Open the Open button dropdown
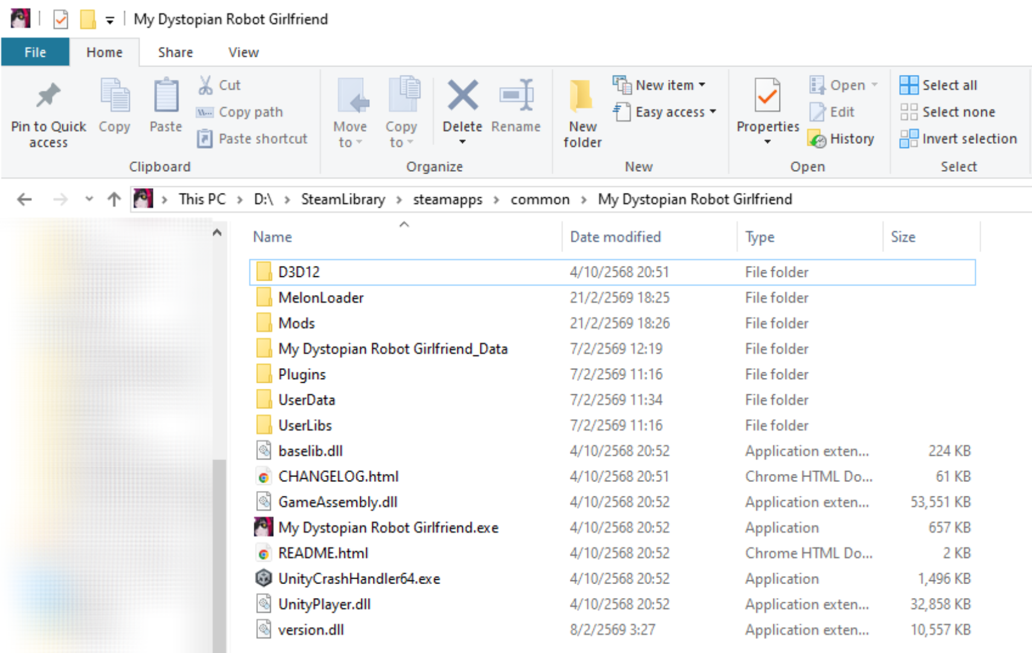1032x653 pixels. 874,85
